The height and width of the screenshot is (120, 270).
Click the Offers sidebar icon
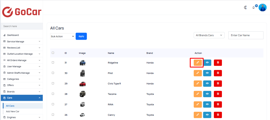pyautogui.click(x=5, y=85)
